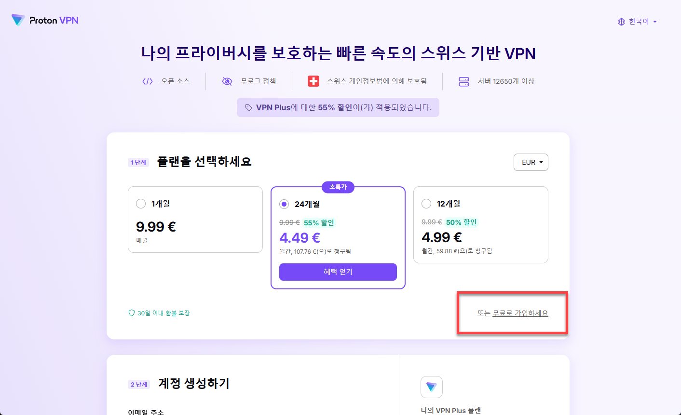Click the refund guarantee shield icon
Viewport: 681px width, 415px height.
pyautogui.click(x=131, y=313)
